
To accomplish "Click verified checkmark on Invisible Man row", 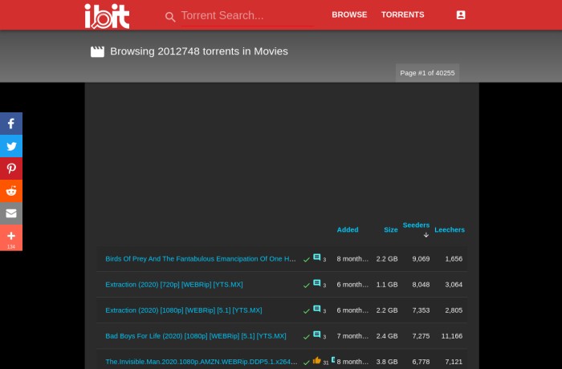I will (x=307, y=363).
